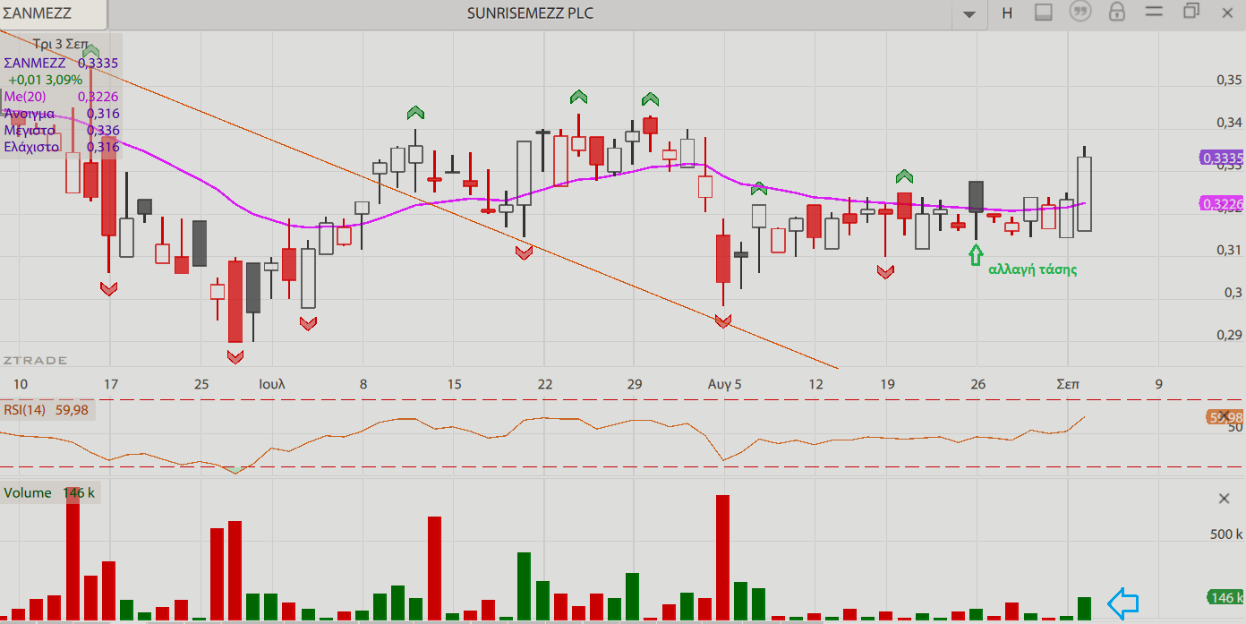Click the 22 date axis label

pyautogui.click(x=544, y=384)
